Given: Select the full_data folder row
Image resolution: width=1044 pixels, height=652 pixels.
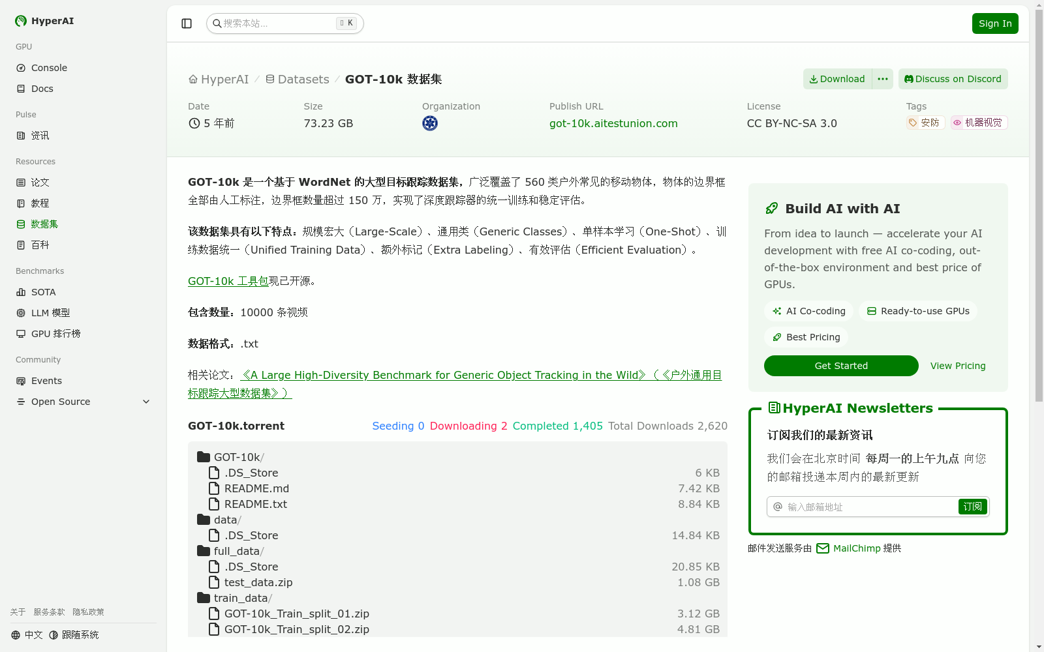Looking at the screenshot, I should [x=458, y=551].
